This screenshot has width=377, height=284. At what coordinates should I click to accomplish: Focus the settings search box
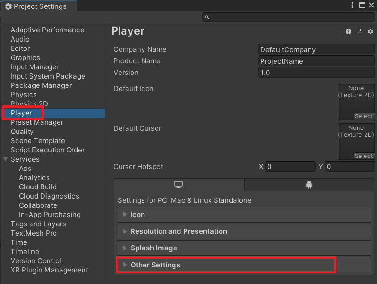(x=288, y=18)
